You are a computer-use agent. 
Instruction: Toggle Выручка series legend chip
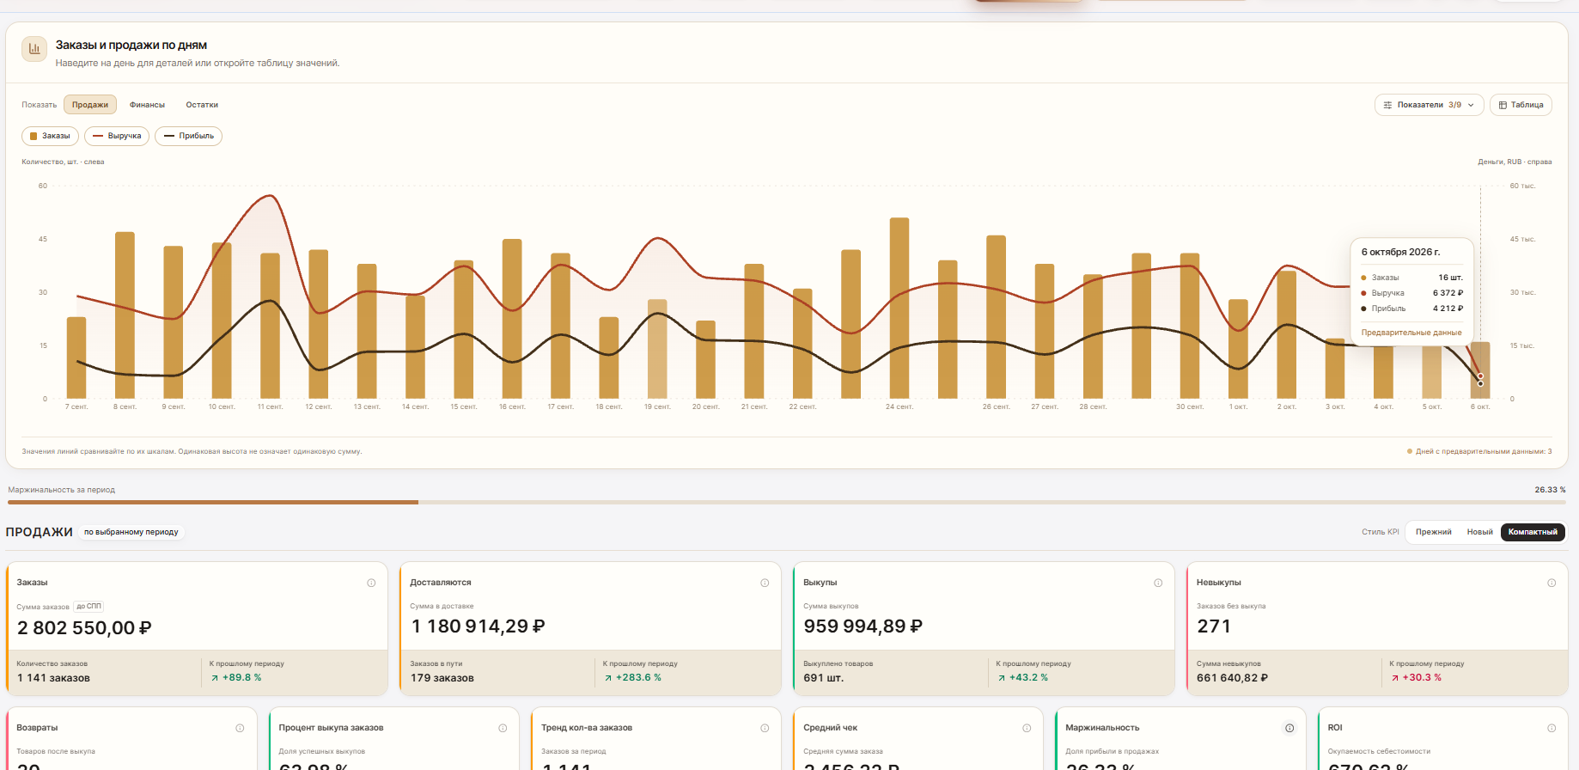[117, 136]
